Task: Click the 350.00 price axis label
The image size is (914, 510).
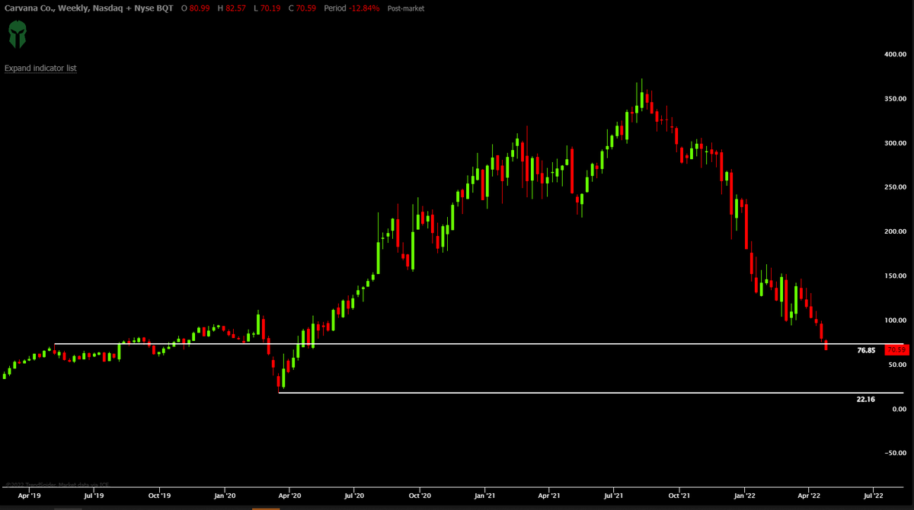Action: coord(894,99)
